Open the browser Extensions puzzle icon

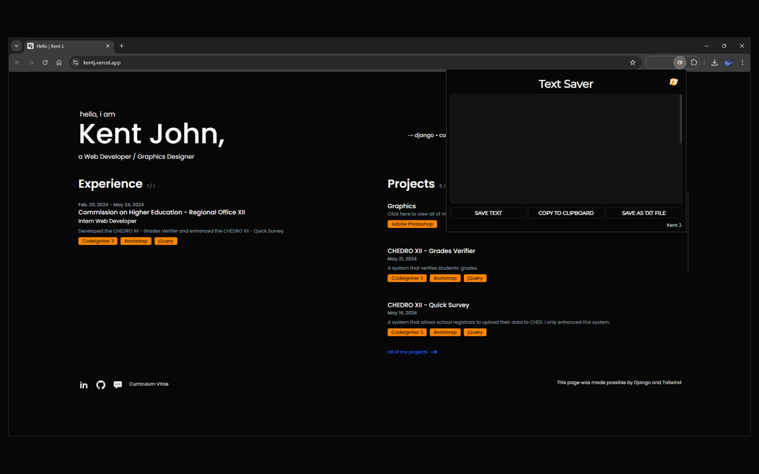(694, 63)
